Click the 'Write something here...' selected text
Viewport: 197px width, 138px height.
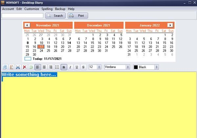29,75
